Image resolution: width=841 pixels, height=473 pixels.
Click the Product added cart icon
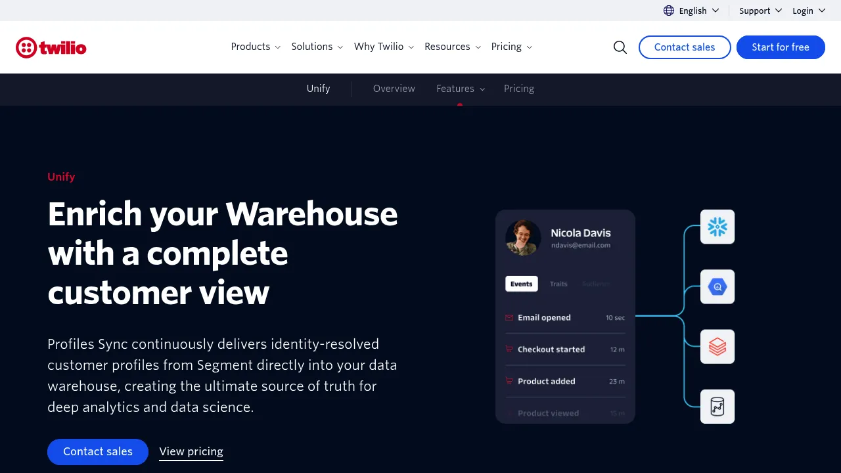509,381
